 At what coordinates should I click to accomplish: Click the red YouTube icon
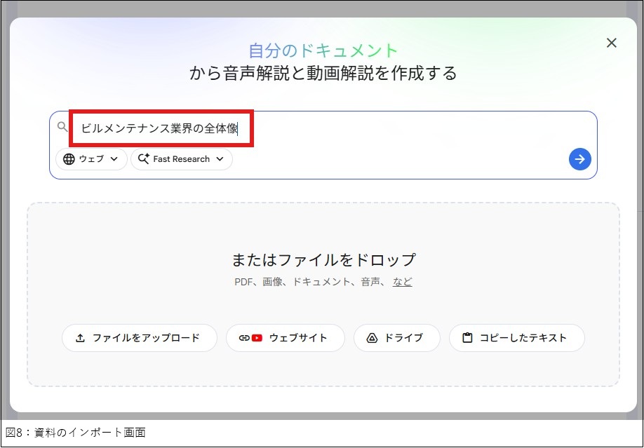coord(257,338)
